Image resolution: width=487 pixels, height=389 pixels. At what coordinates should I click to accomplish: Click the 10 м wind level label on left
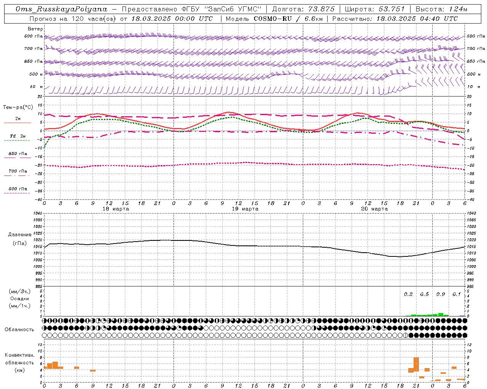(x=37, y=87)
